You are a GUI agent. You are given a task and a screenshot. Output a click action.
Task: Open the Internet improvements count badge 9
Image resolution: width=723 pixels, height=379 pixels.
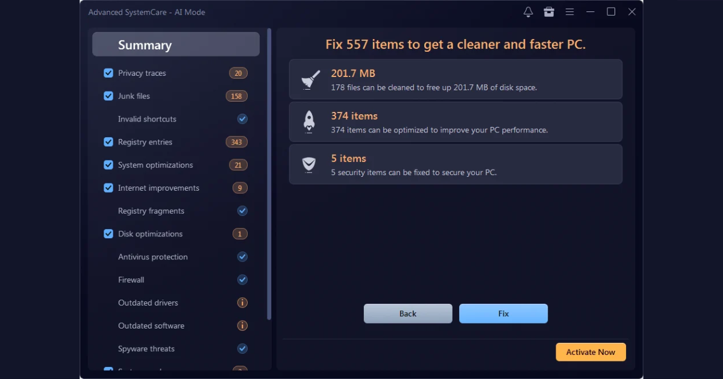[240, 188]
